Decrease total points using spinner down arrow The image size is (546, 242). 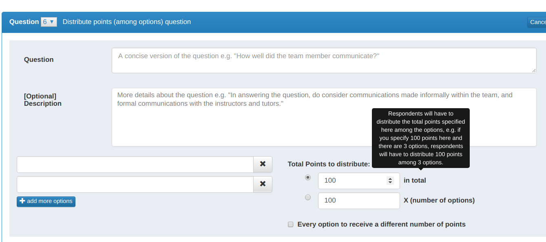click(390, 183)
